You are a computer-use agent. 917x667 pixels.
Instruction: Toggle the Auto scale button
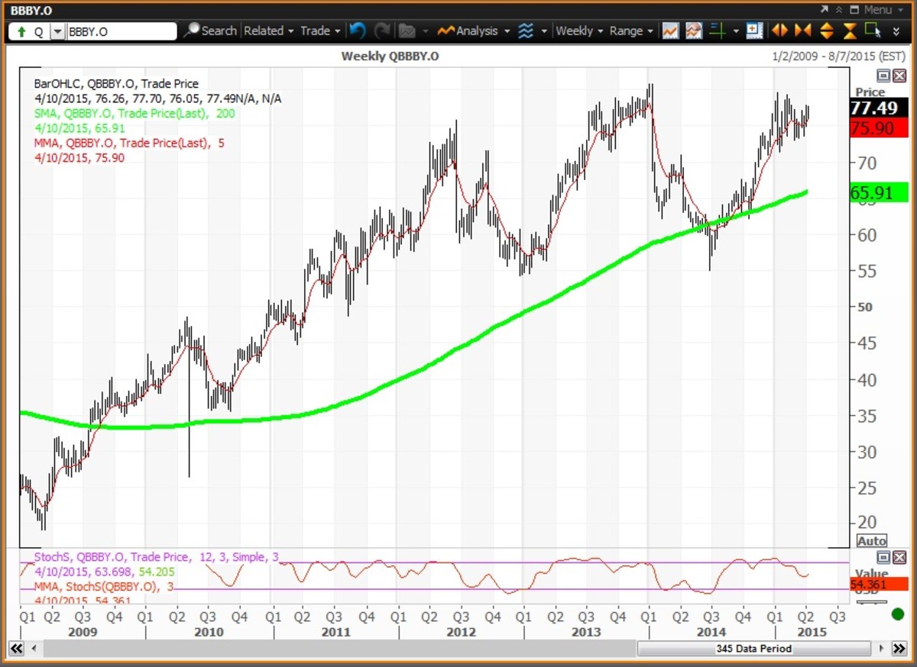coord(872,540)
